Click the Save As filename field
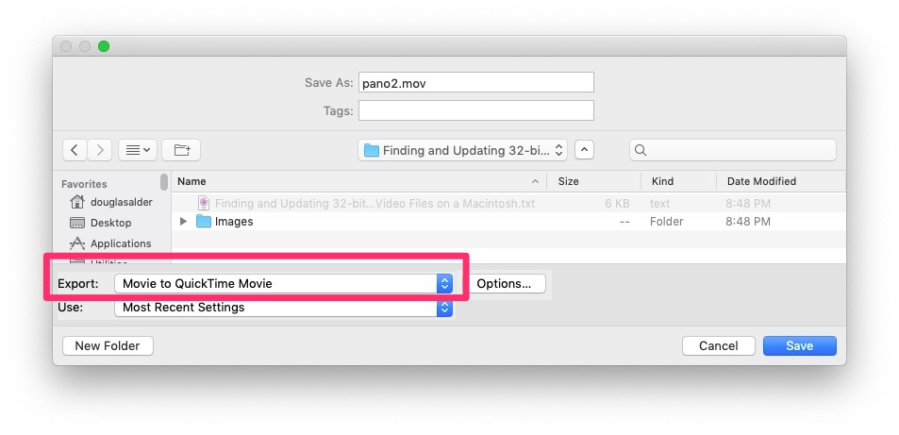The height and width of the screenshot is (435, 899). [x=475, y=83]
